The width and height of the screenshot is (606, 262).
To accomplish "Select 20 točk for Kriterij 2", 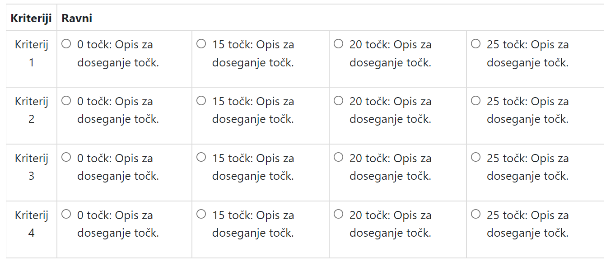I will tap(339, 100).
